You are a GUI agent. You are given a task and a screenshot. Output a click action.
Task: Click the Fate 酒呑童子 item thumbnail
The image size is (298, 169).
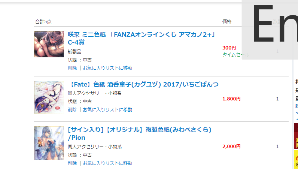pos(49,97)
